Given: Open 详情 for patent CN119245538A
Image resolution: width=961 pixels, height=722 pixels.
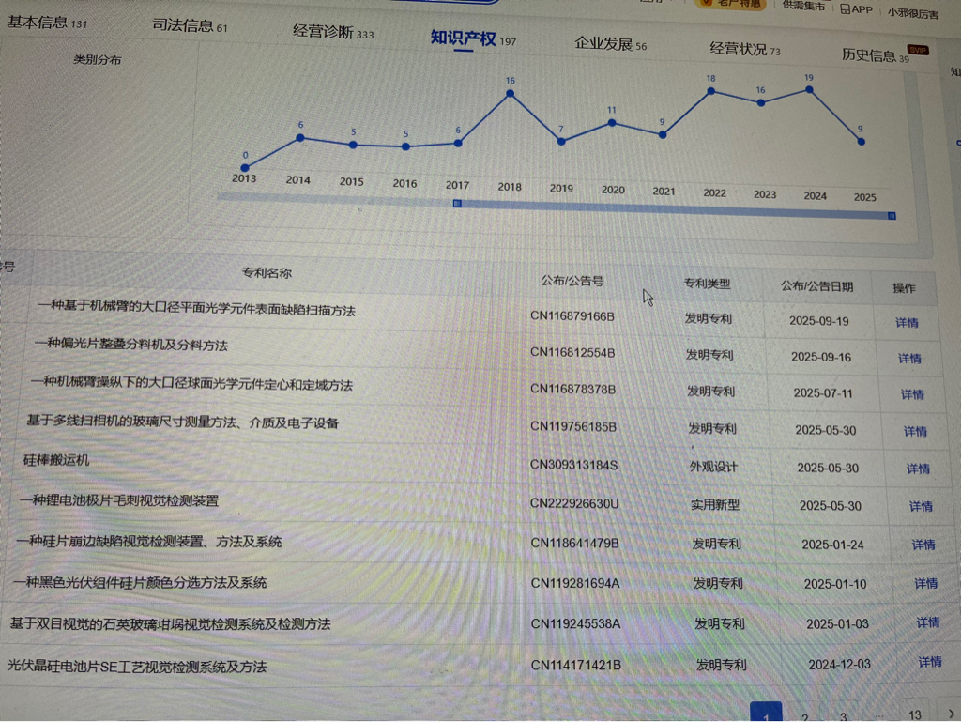Looking at the screenshot, I should pos(928,622).
